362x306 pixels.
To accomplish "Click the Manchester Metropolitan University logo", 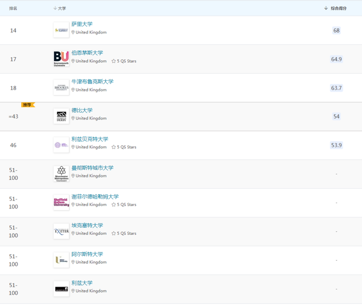I will click(61, 174).
